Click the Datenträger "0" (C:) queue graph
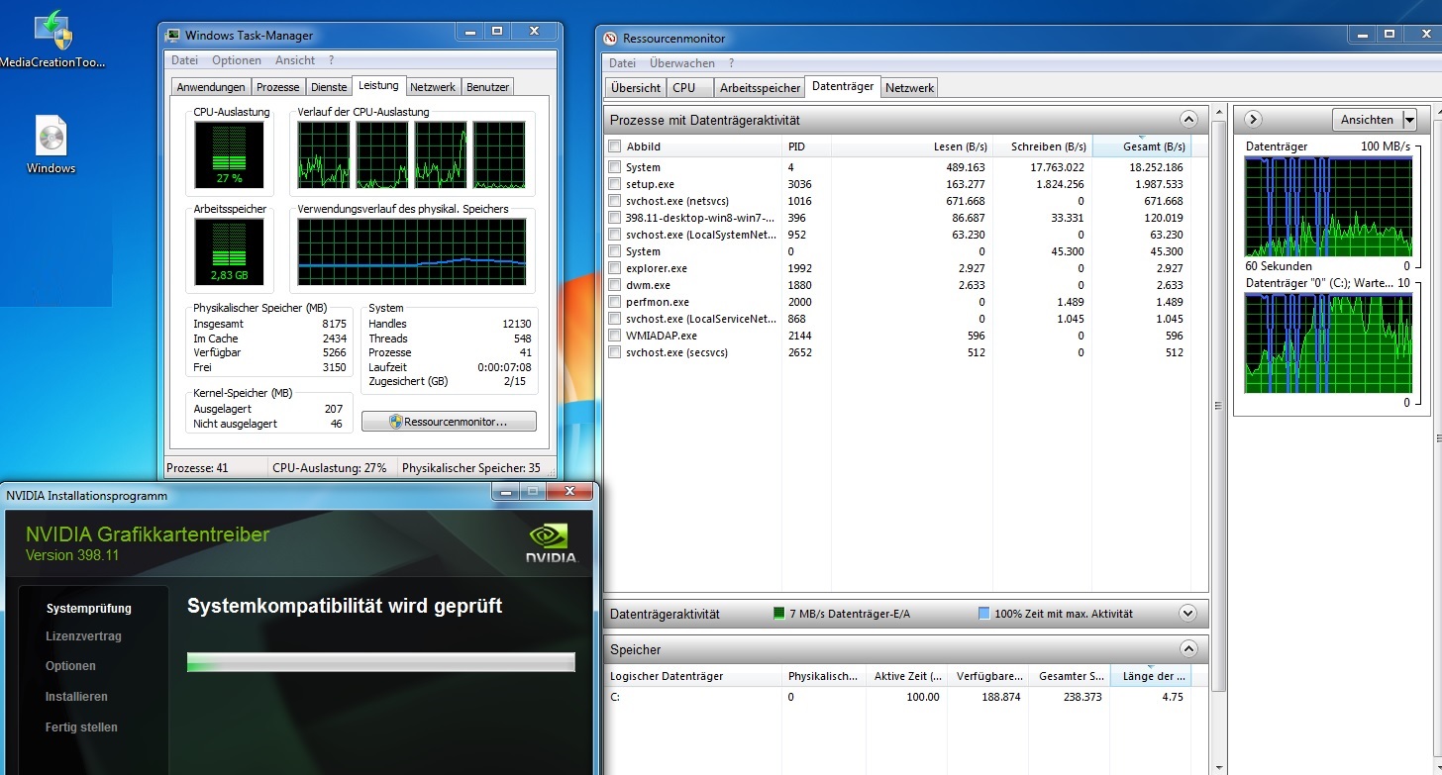Viewport: 1442px width, 775px height. tap(1329, 342)
